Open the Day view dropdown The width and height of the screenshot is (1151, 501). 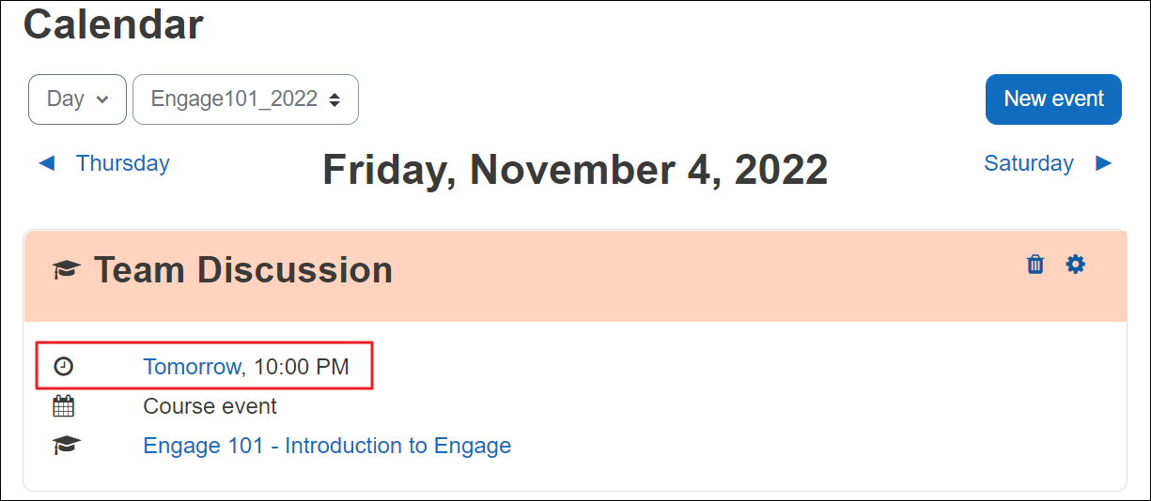point(77,99)
